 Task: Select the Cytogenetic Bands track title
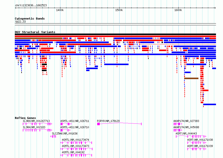30,19
